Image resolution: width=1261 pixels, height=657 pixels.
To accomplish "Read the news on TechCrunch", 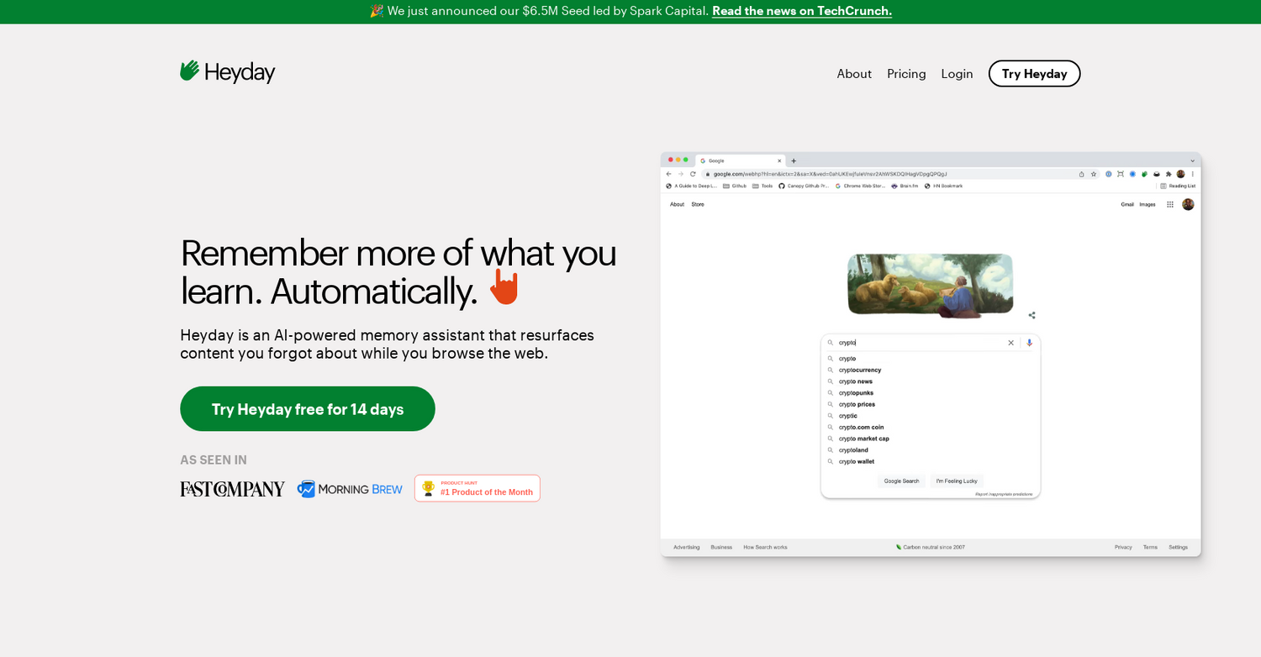I will tap(801, 11).
